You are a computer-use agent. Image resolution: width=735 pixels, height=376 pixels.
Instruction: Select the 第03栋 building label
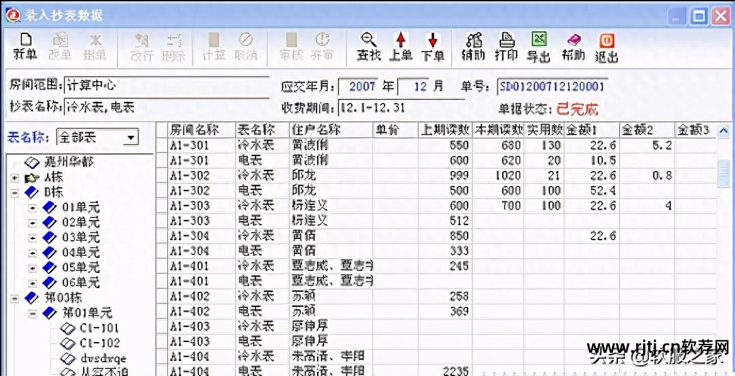(x=64, y=298)
